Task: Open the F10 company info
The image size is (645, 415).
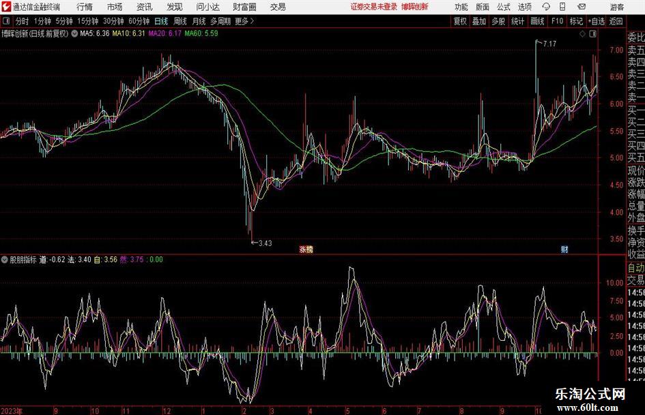Action: point(558,21)
